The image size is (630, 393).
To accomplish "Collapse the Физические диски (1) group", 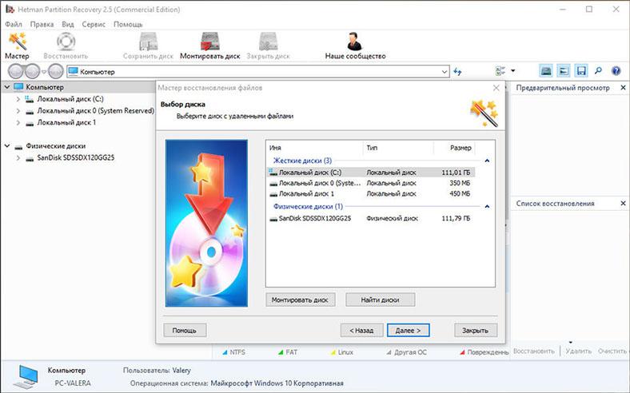I will click(487, 206).
